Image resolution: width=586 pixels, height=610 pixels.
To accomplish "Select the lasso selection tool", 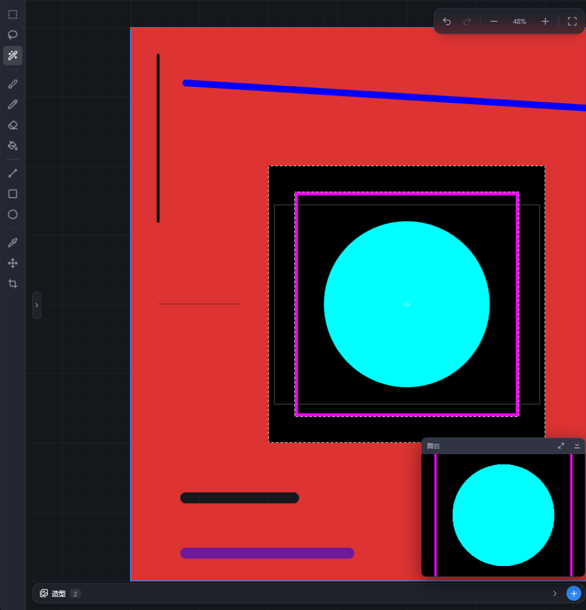I will 13,35.
